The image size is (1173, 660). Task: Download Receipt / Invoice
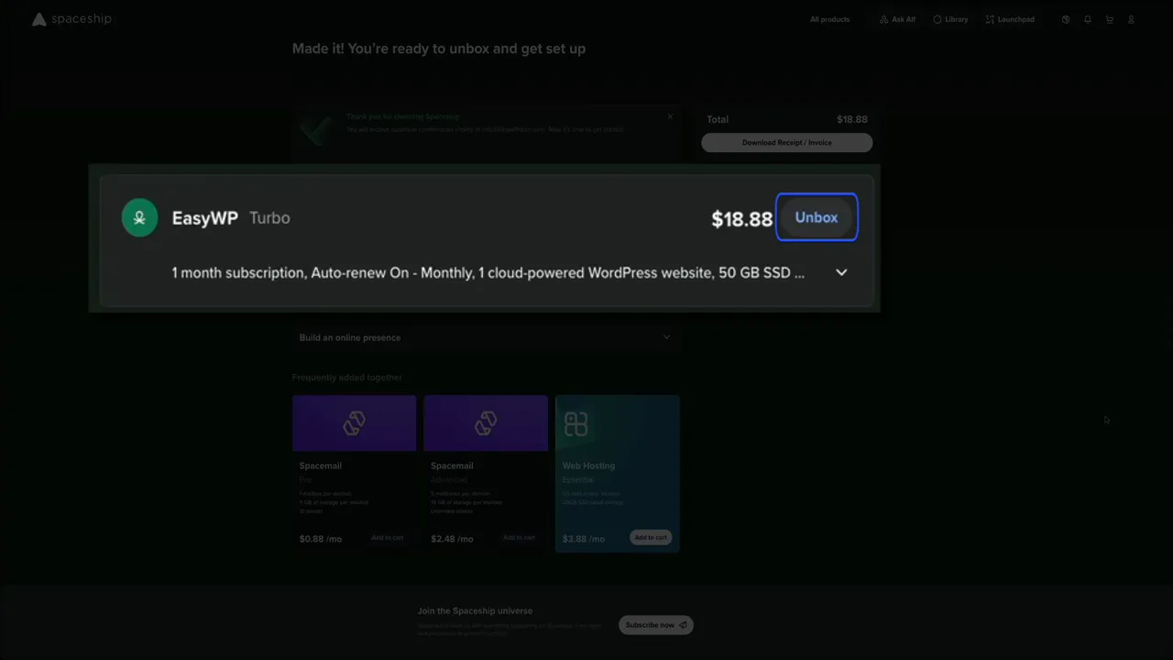[787, 143]
